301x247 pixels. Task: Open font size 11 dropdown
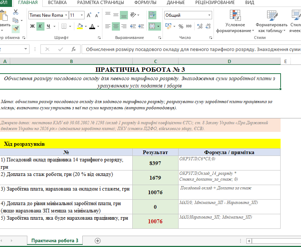tap(82, 15)
